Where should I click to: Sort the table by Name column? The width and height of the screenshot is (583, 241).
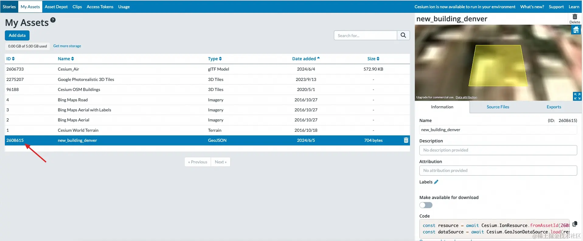tap(66, 59)
